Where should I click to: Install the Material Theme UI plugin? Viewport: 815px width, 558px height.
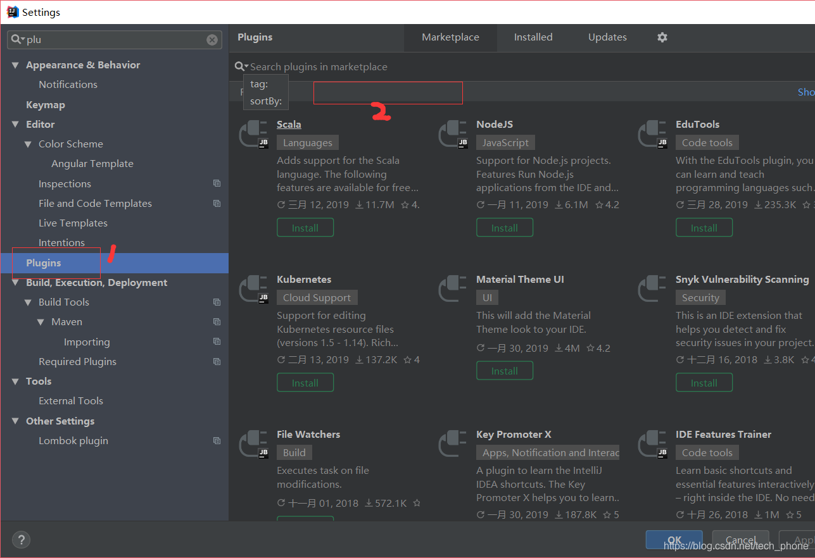(505, 371)
